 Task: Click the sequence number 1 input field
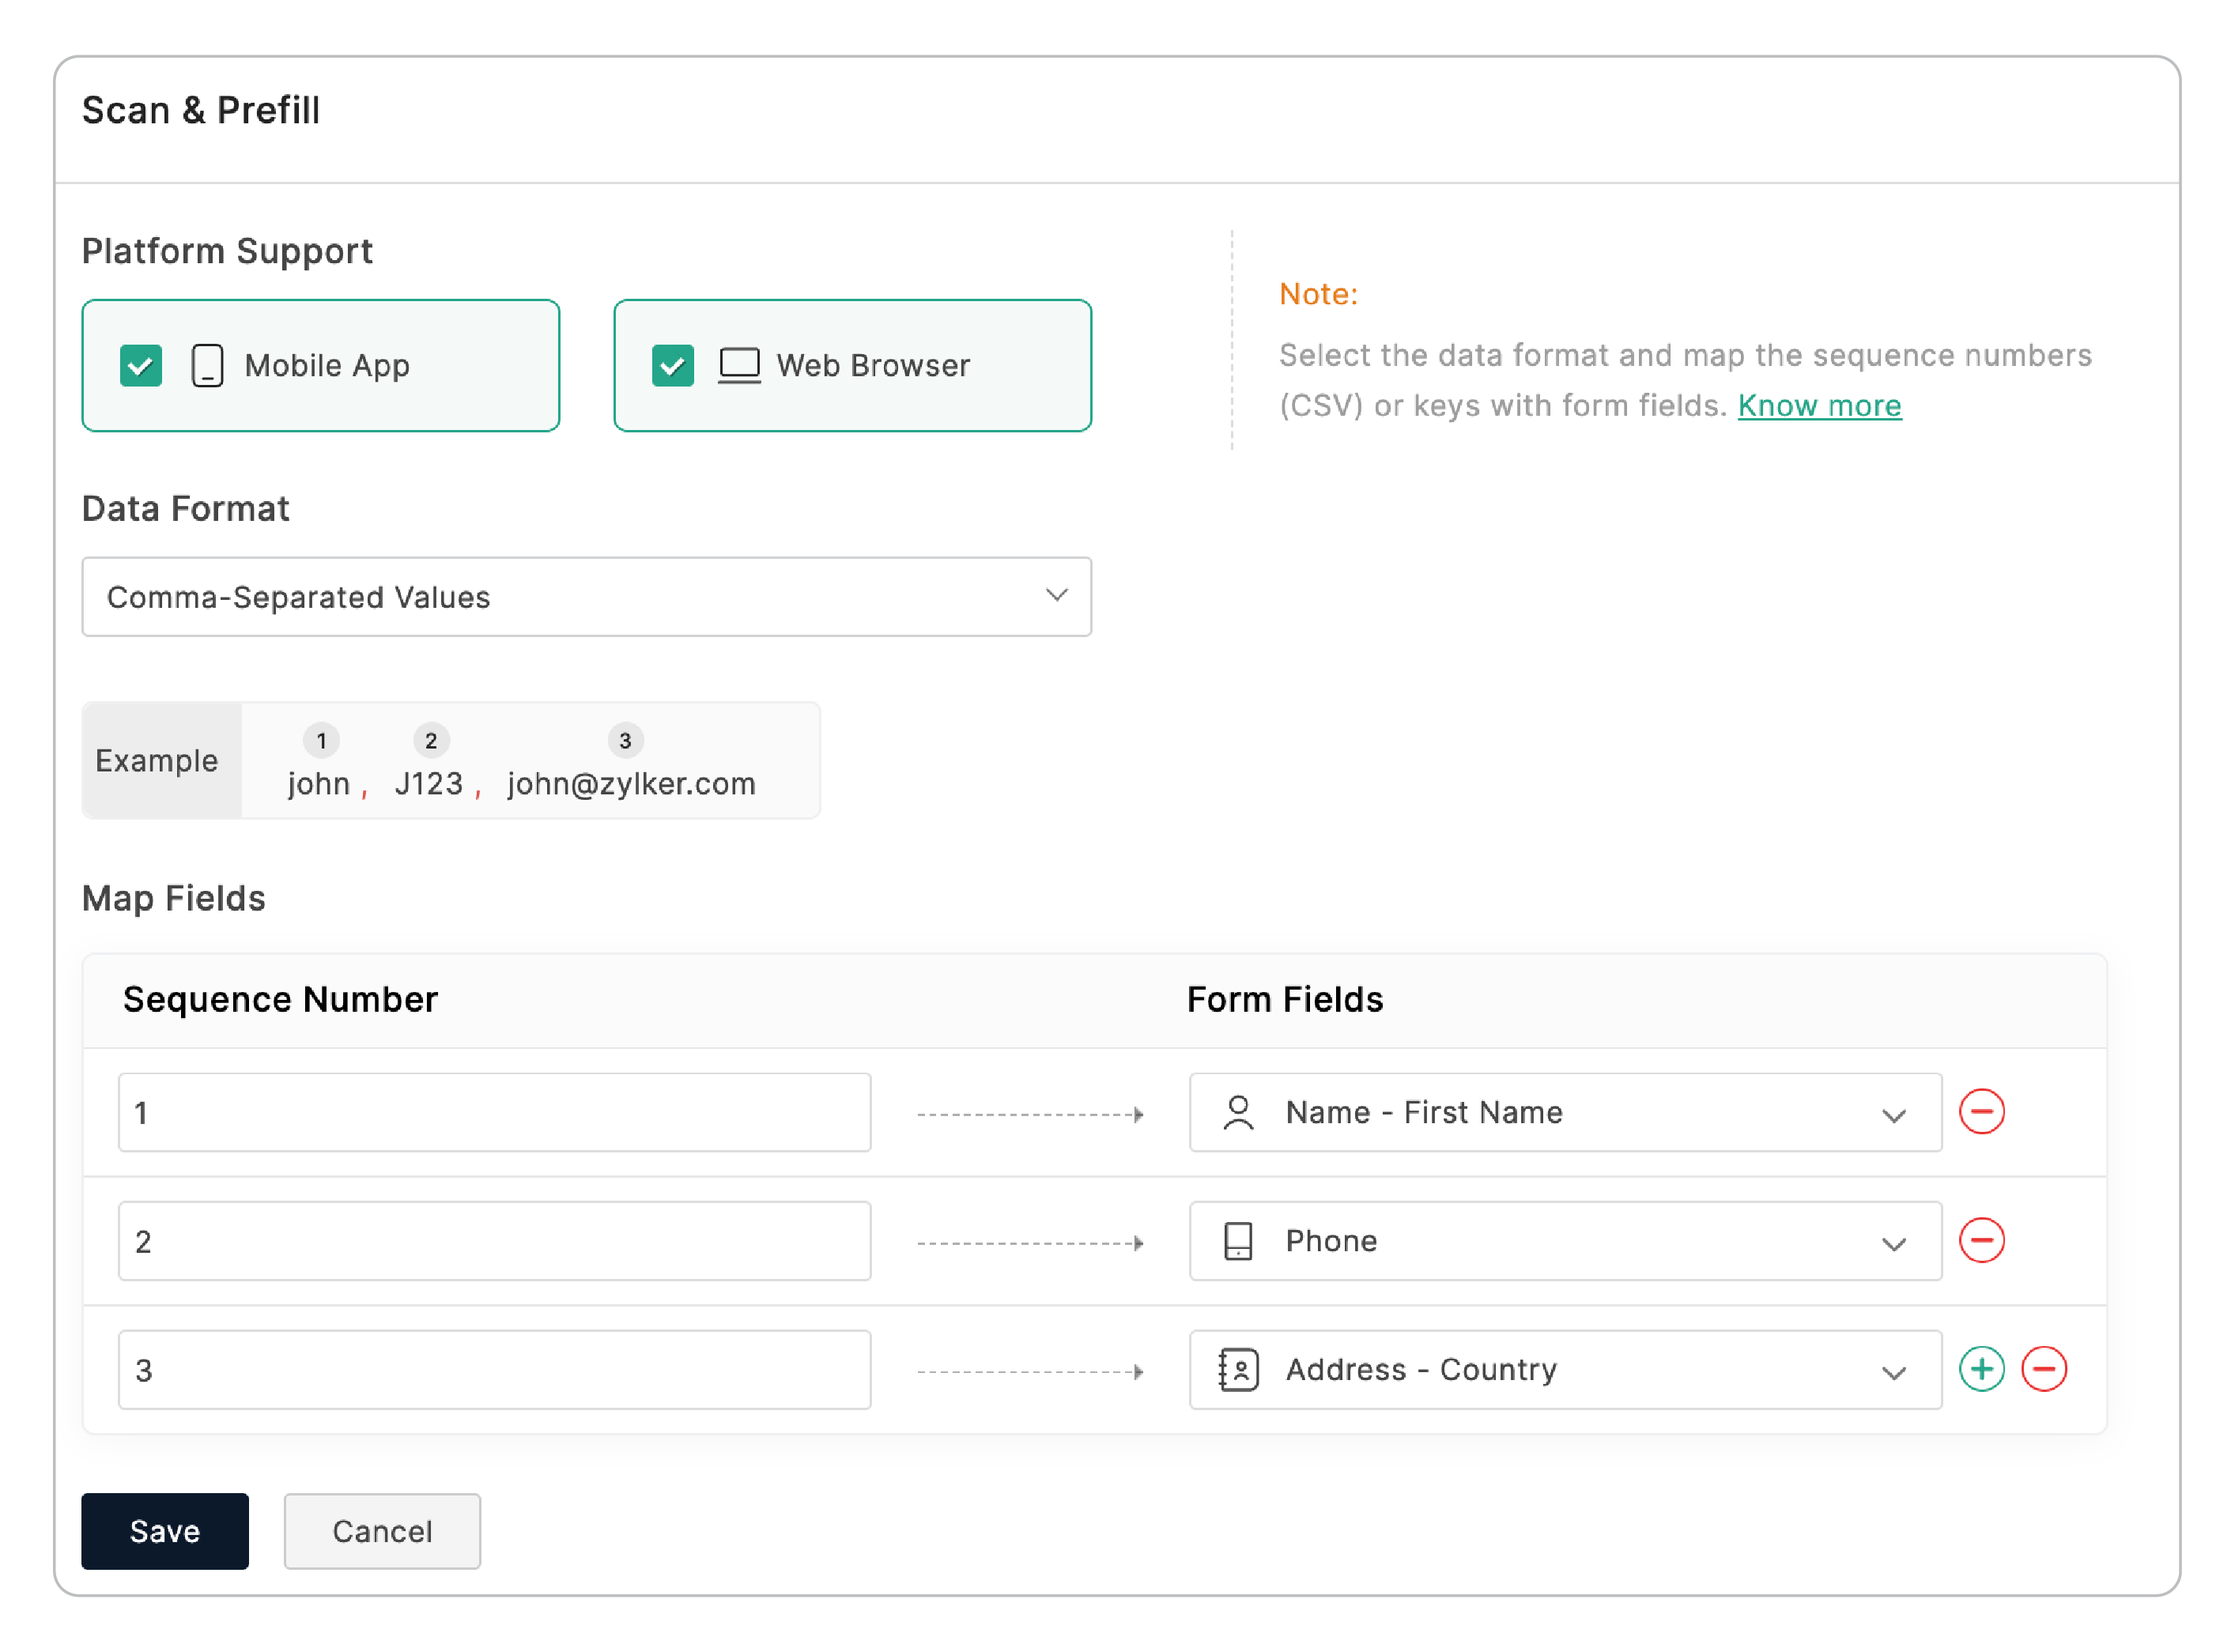[x=494, y=1113]
